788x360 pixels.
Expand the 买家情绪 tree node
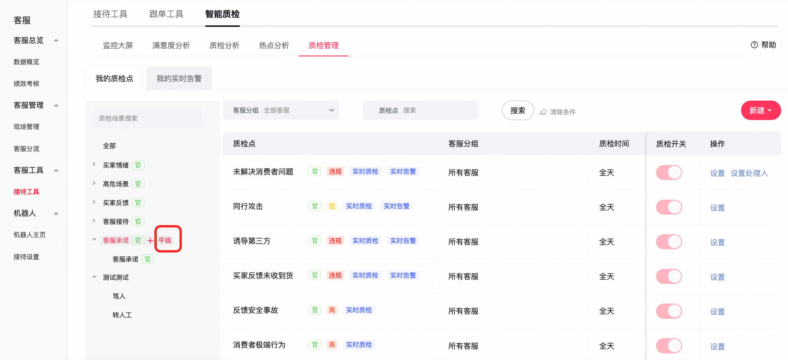coord(94,164)
